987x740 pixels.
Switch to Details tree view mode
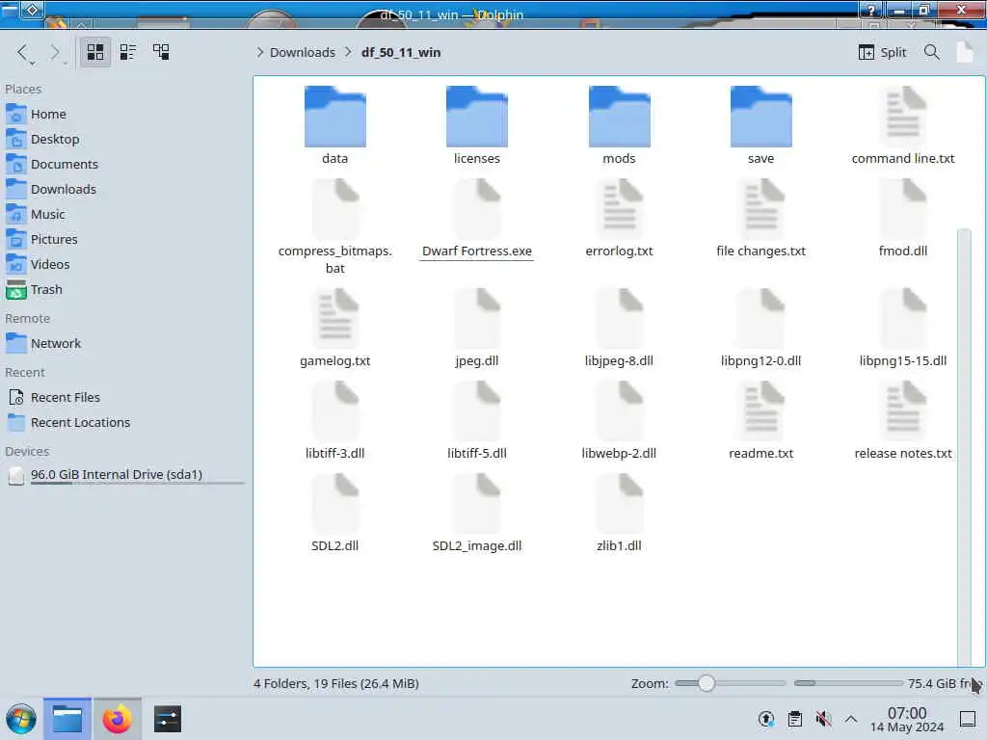(161, 52)
